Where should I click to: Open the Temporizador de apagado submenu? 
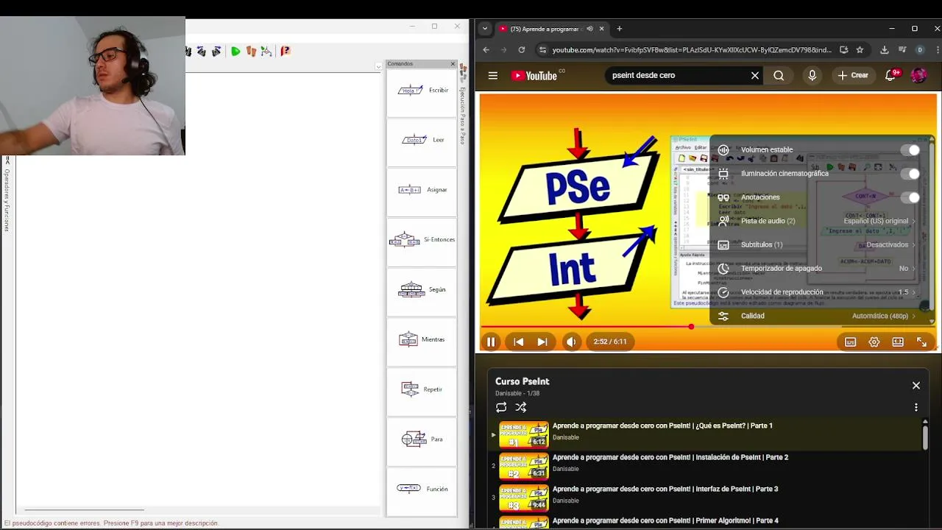817,269
